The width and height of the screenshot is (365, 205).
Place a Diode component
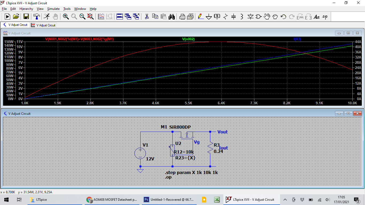(250, 17)
